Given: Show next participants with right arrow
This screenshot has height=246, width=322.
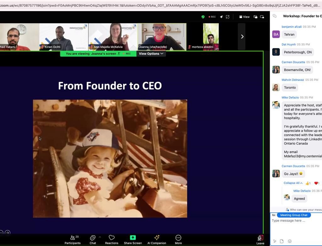Looking at the screenshot, I should pyautogui.click(x=242, y=37).
